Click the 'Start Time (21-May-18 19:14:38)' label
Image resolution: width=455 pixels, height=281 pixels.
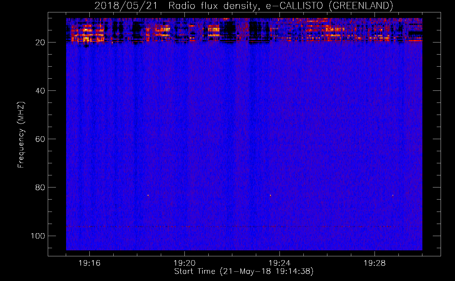(x=244, y=271)
